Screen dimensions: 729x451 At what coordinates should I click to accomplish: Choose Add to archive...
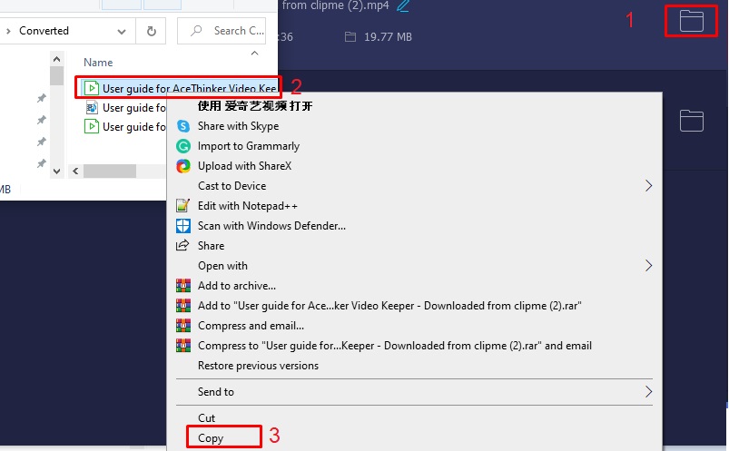point(237,286)
